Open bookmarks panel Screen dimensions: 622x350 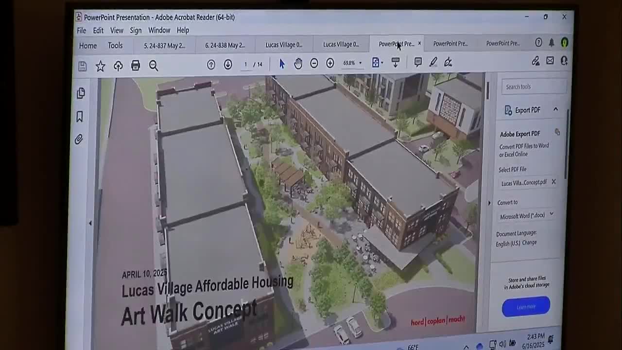[x=80, y=117]
